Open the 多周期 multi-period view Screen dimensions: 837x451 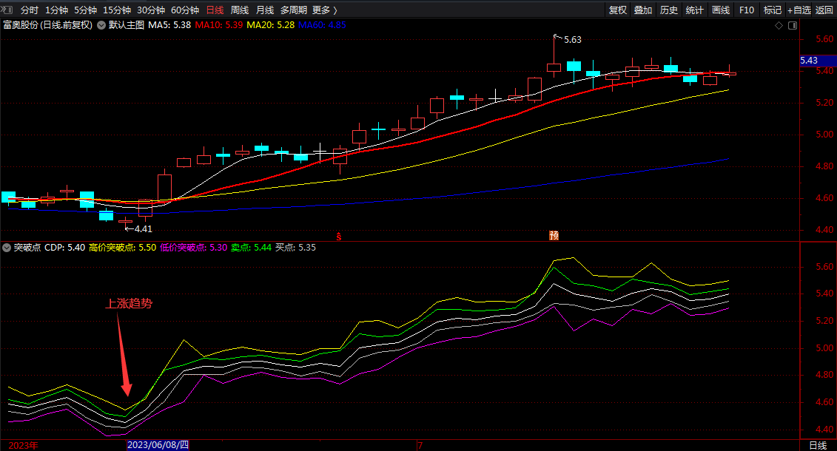tap(294, 10)
